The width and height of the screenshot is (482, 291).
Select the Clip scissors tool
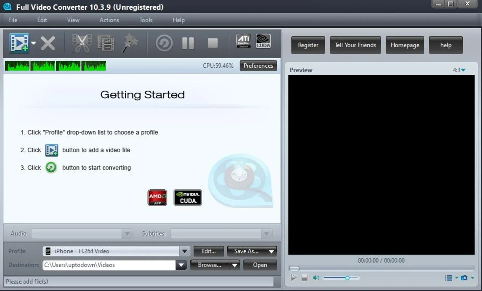[x=82, y=43]
